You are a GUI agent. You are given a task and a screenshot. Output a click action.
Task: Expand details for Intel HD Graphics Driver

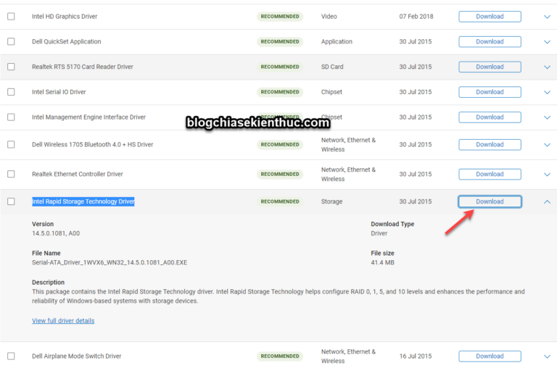pyautogui.click(x=547, y=17)
